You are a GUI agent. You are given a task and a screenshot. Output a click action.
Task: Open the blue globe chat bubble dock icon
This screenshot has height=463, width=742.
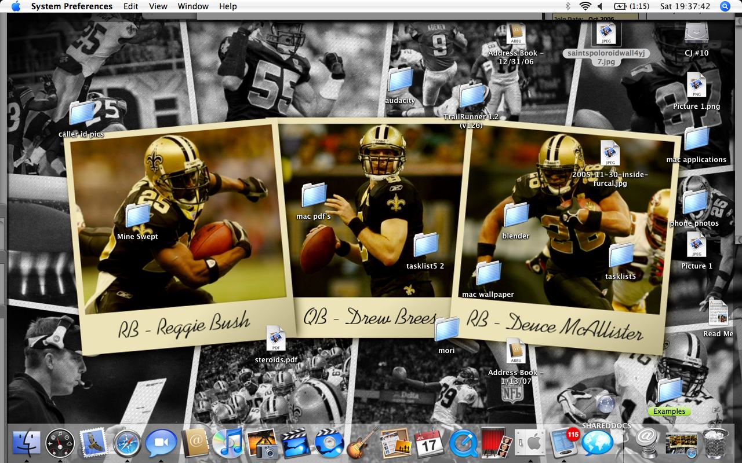(597, 443)
